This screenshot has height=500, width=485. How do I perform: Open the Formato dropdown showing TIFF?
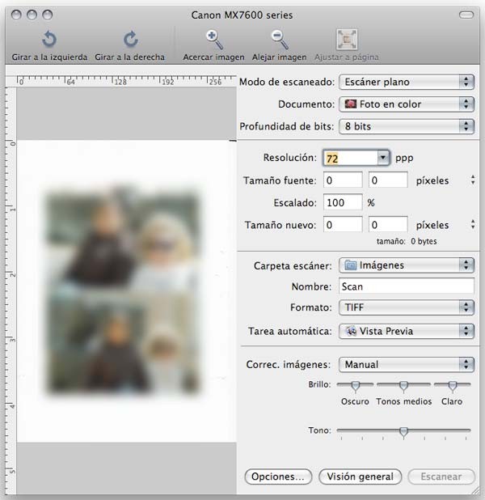[x=407, y=307]
